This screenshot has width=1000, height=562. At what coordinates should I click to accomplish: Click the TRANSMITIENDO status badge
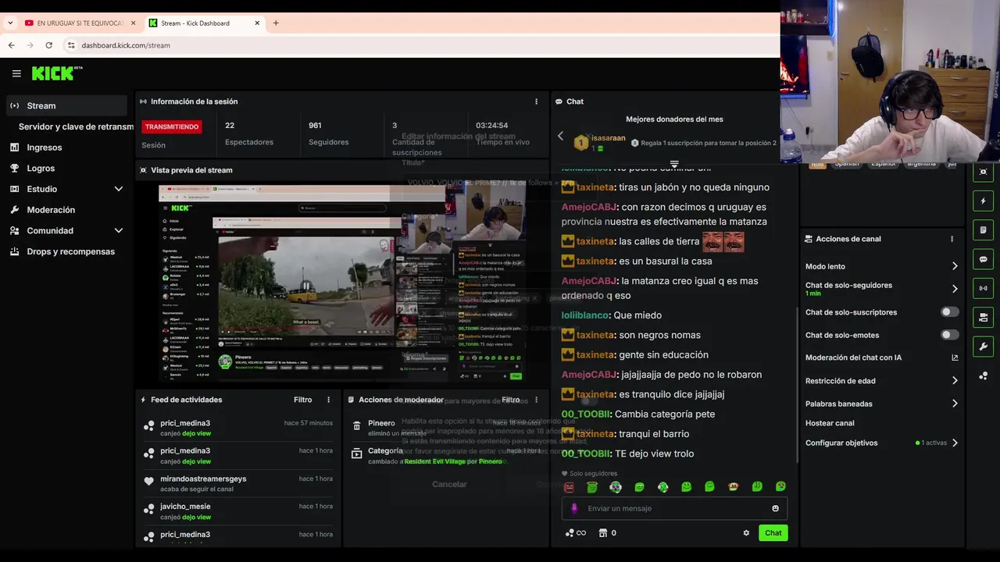click(171, 126)
